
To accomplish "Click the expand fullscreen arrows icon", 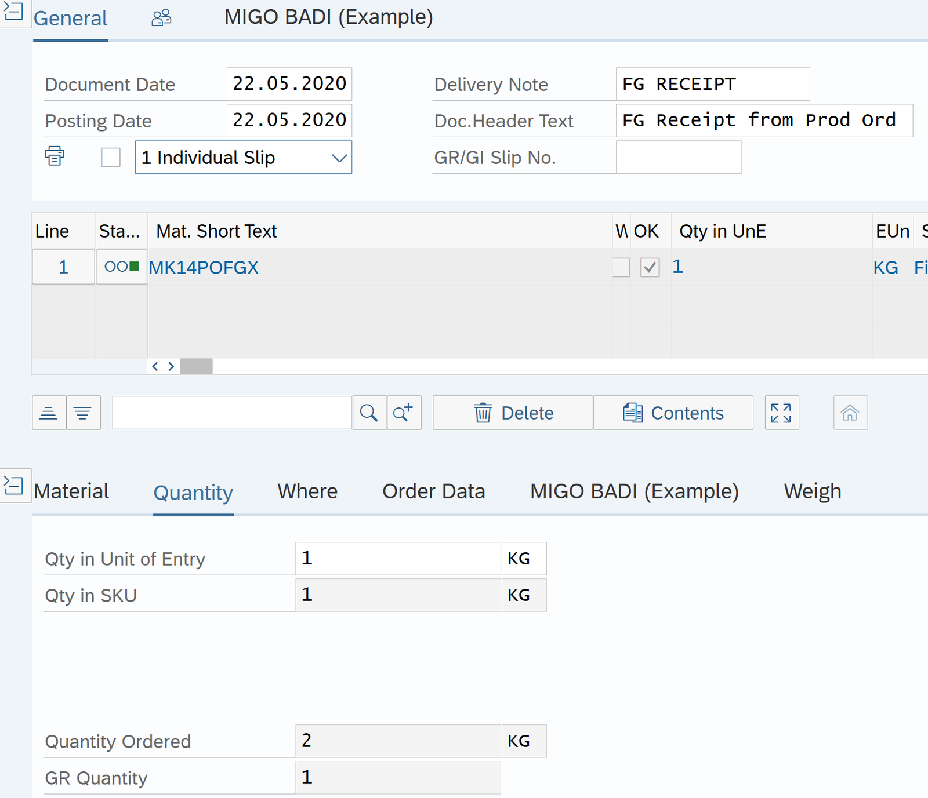I will (781, 413).
